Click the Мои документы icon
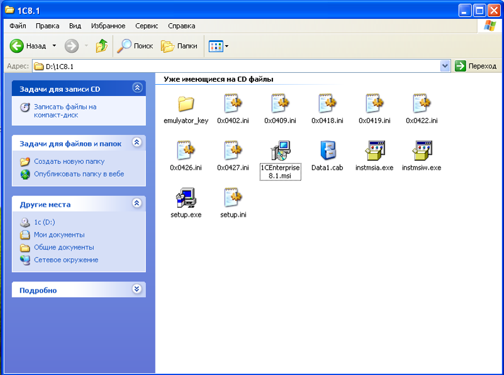 (25, 235)
